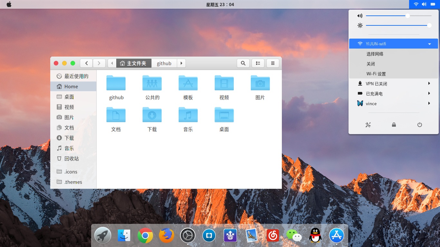Screen dimensions: 440x247
Task: Open the 视频 folder in the file grid
Action: [x=224, y=83]
